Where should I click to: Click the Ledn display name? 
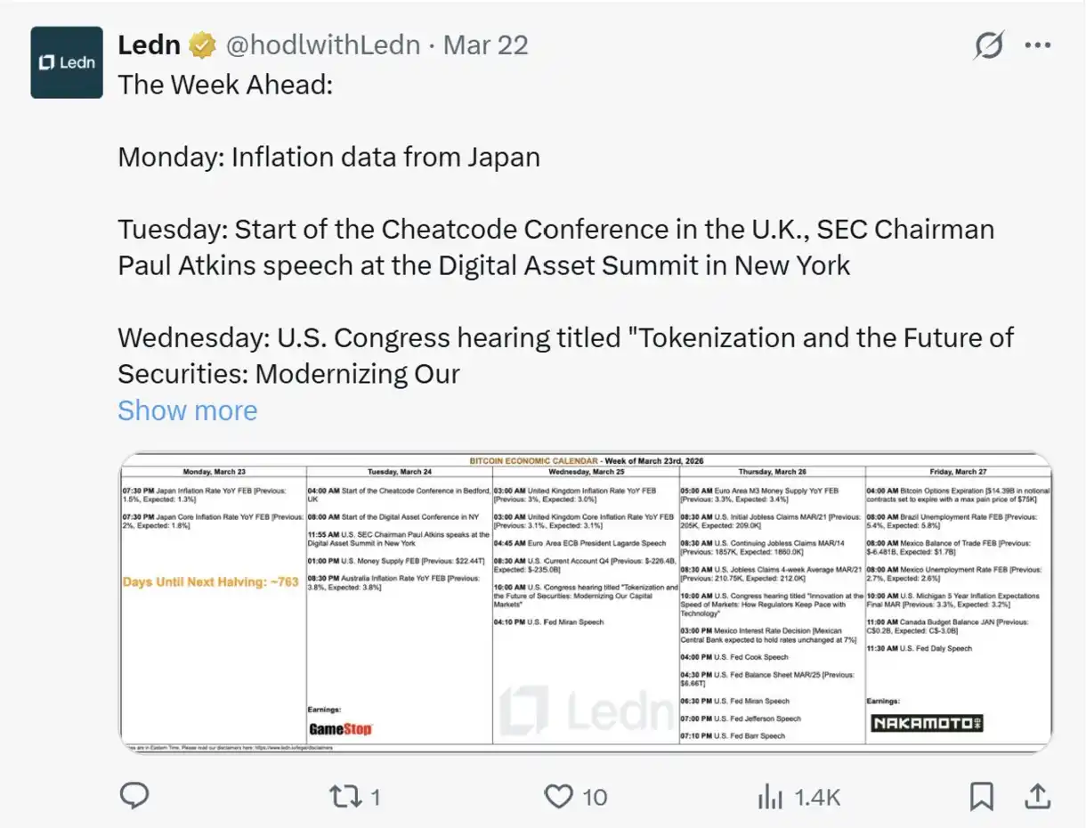pyautogui.click(x=148, y=44)
